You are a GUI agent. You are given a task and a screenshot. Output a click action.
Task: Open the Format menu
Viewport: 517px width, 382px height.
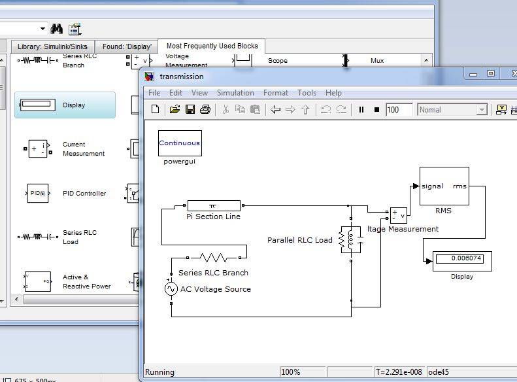[x=276, y=93]
